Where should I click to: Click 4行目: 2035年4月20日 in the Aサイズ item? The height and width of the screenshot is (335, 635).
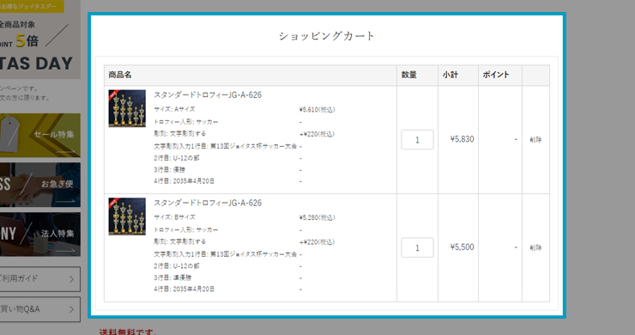pyautogui.click(x=184, y=181)
